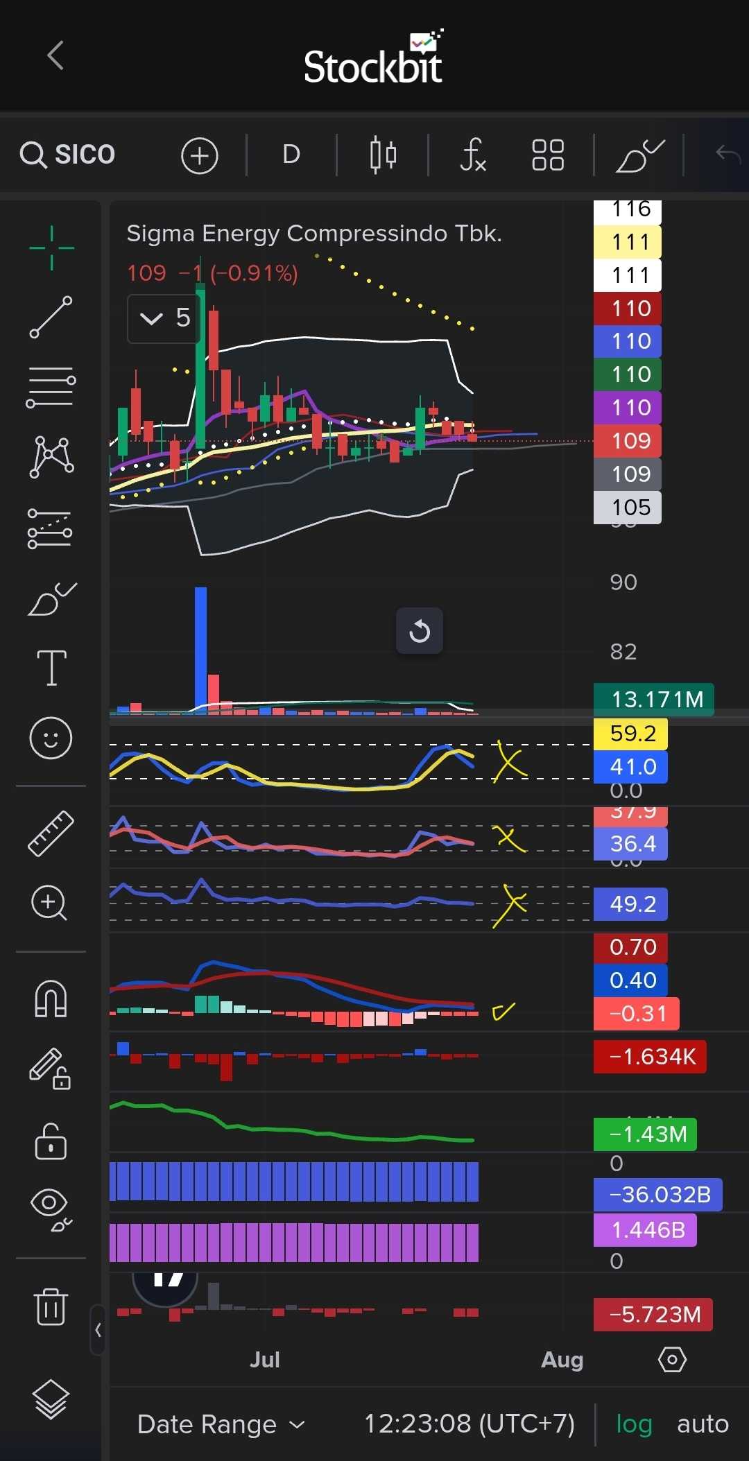Click the Aug time axis label

coord(562,1360)
